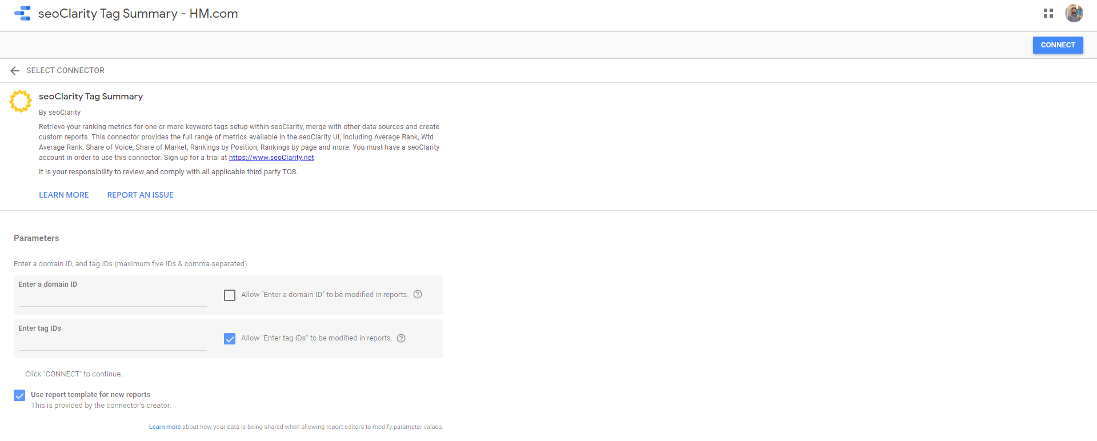
Task: Open the LEARN MORE link
Action: tap(64, 195)
